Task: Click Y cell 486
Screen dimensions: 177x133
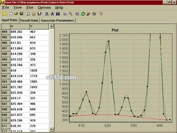Action: (39, 104)
